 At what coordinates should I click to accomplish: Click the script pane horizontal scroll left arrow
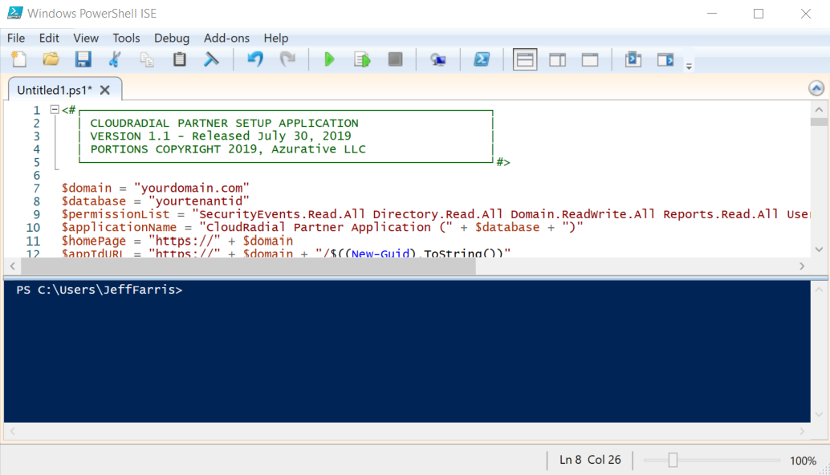coord(13,266)
